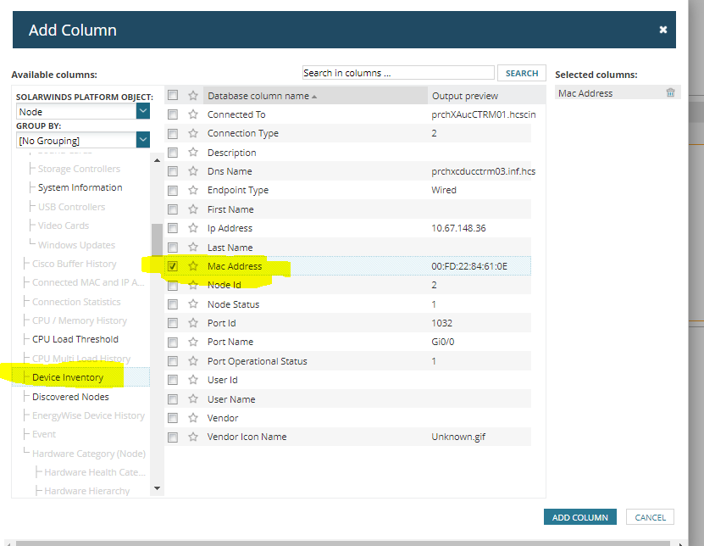Click the Search in columns input field
Viewport: 704px width, 546px height.
coord(398,73)
